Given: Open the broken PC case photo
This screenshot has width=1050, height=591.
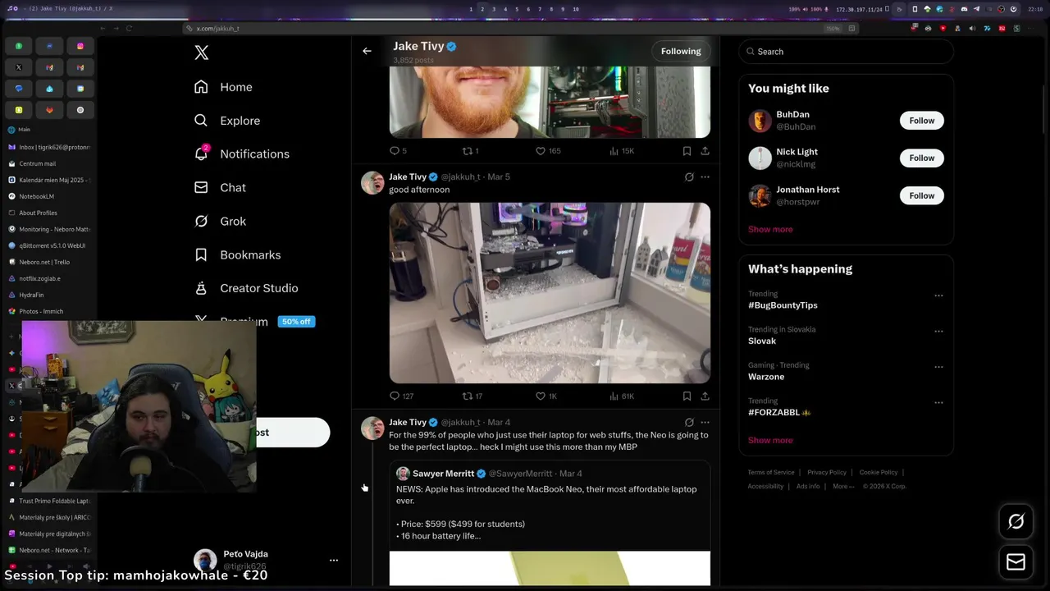Looking at the screenshot, I should point(550,293).
